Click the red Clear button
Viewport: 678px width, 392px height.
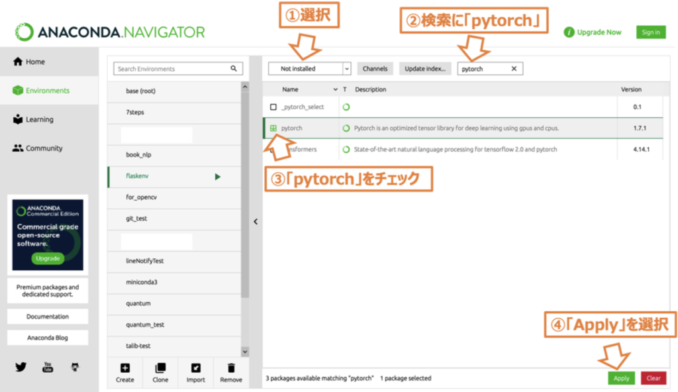[654, 378]
